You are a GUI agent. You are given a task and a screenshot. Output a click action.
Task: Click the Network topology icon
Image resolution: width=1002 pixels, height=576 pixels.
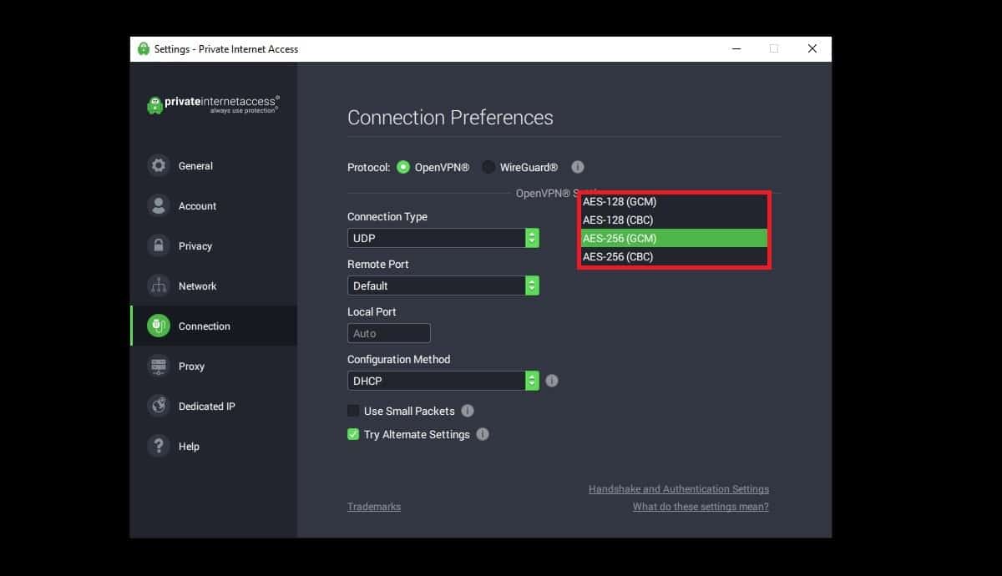coord(159,285)
